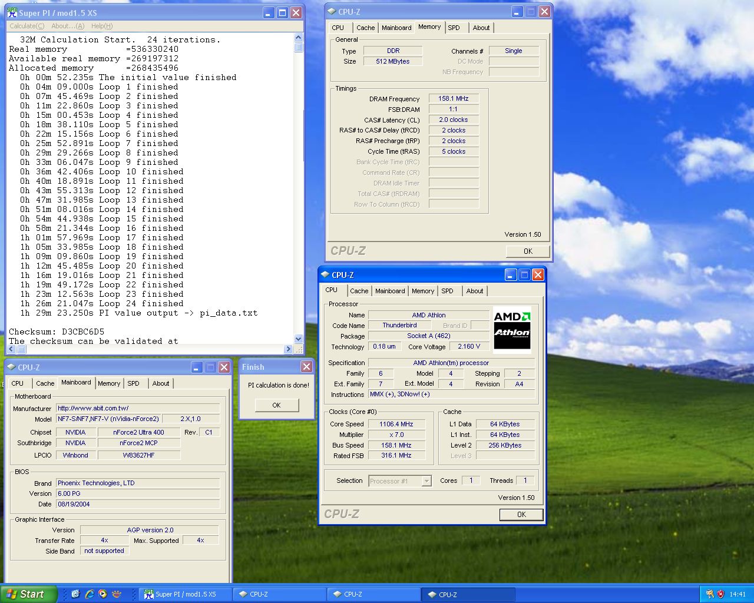Open Calculate menu in Super PI

tap(27, 26)
